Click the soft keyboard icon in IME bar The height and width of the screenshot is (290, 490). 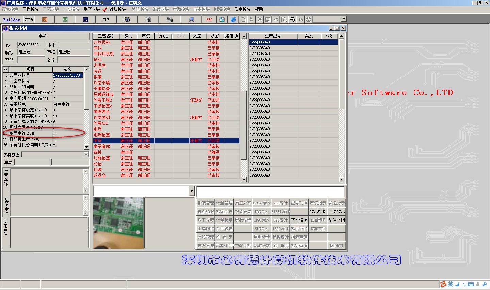point(471,284)
